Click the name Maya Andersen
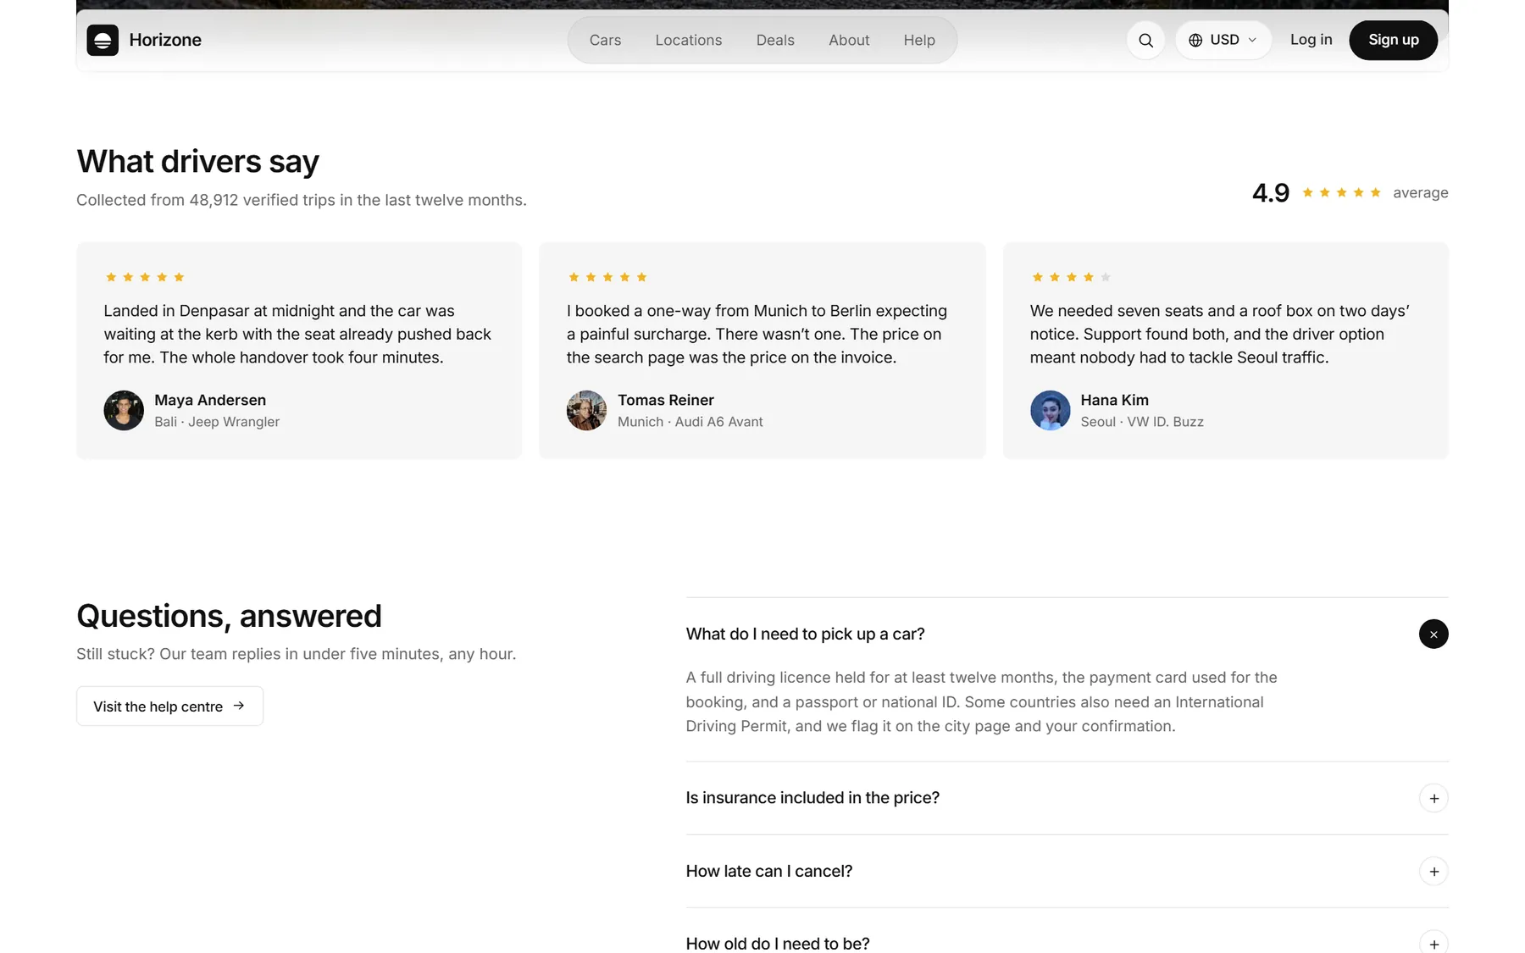The image size is (1525, 953). pyautogui.click(x=210, y=400)
